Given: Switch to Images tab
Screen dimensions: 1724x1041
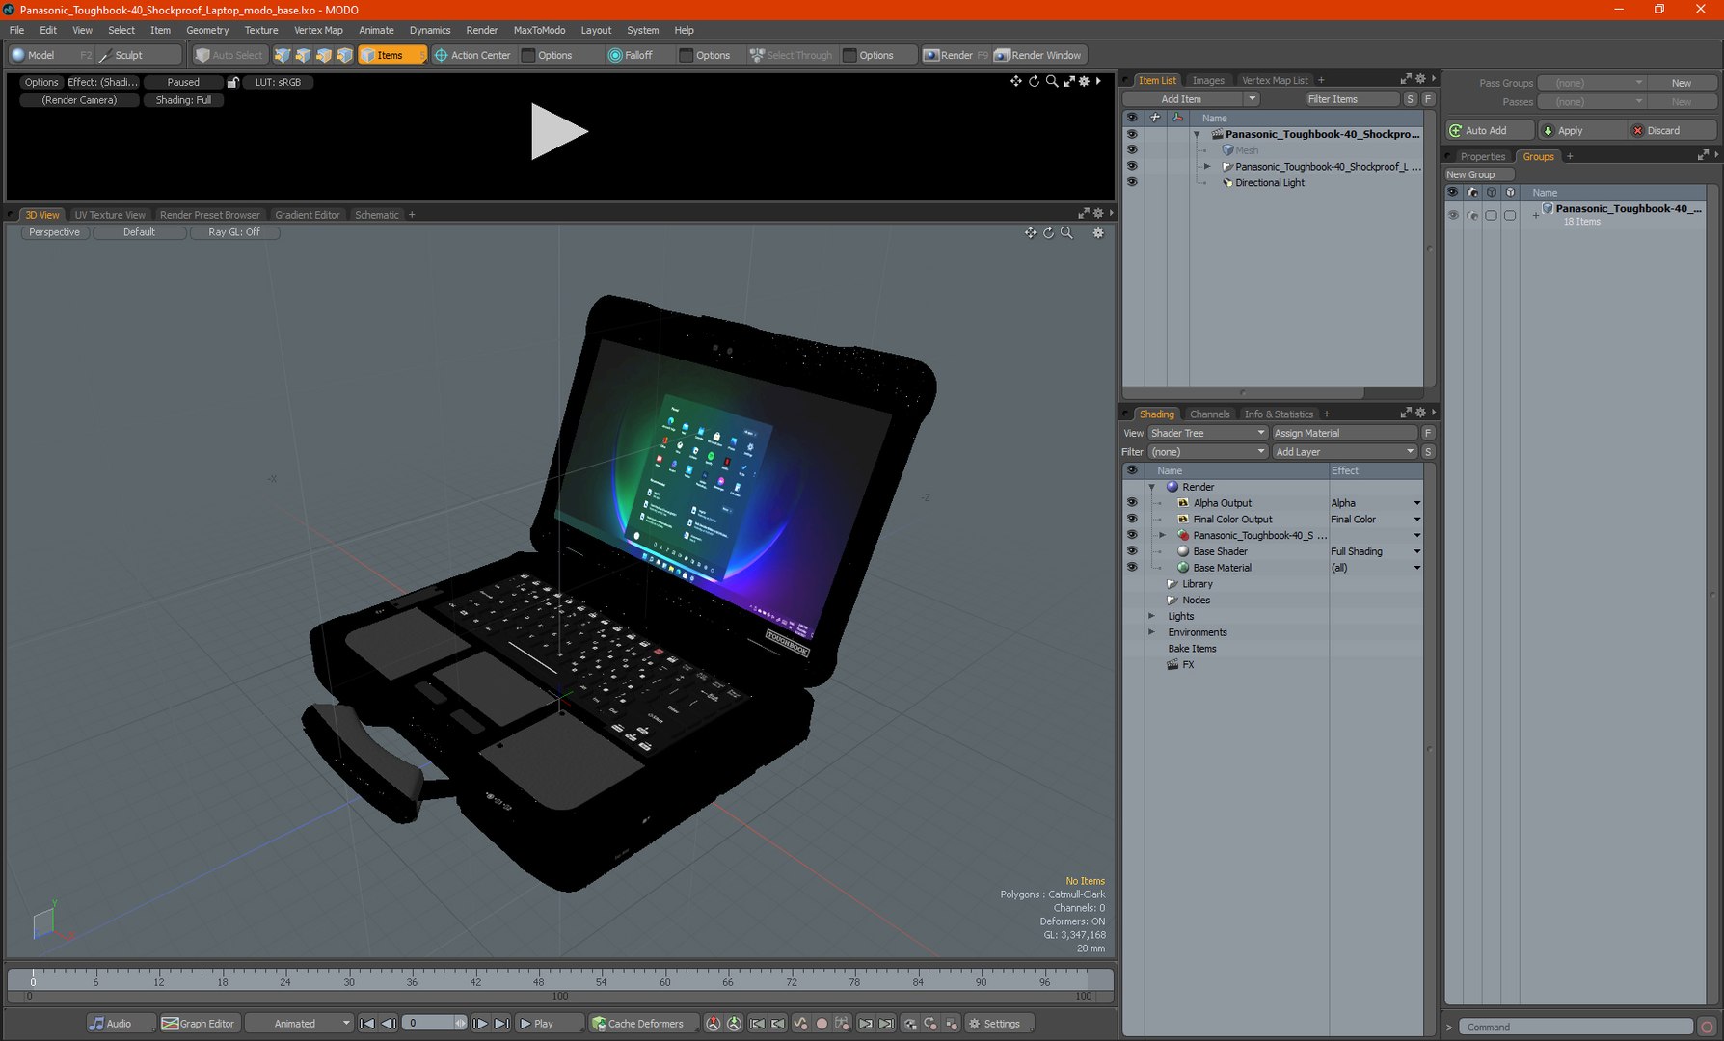Looking at the screenshot, I should (x=1207, y=81).
